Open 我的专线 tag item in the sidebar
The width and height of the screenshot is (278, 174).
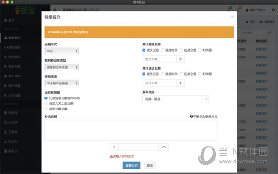click(x=12, y=66)
